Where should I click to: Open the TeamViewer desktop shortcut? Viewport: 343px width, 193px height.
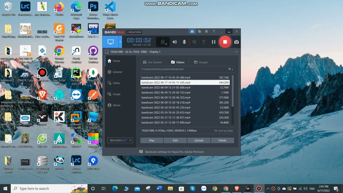[x=76, y=96]
